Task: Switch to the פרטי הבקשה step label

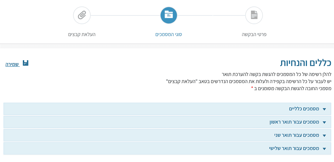Action: pos(254,35)
